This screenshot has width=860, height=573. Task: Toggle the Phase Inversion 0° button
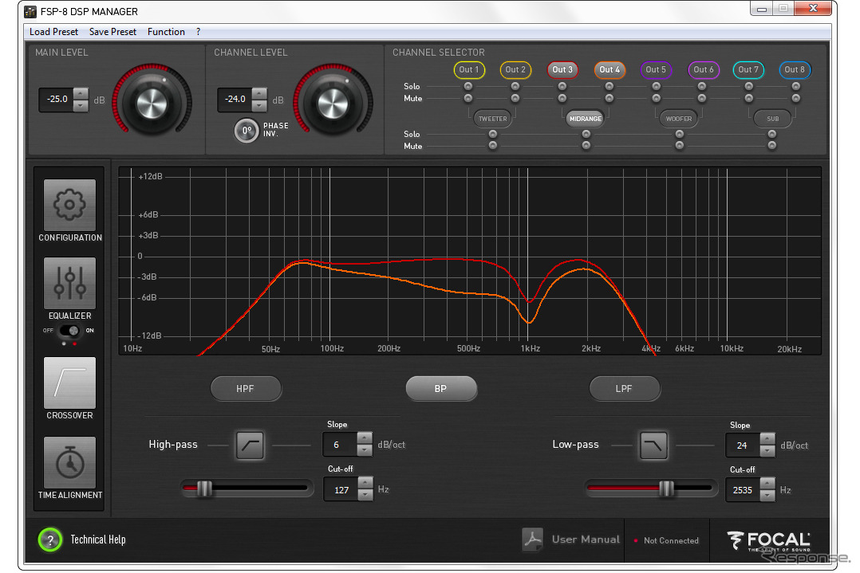[x=247, y=131]
